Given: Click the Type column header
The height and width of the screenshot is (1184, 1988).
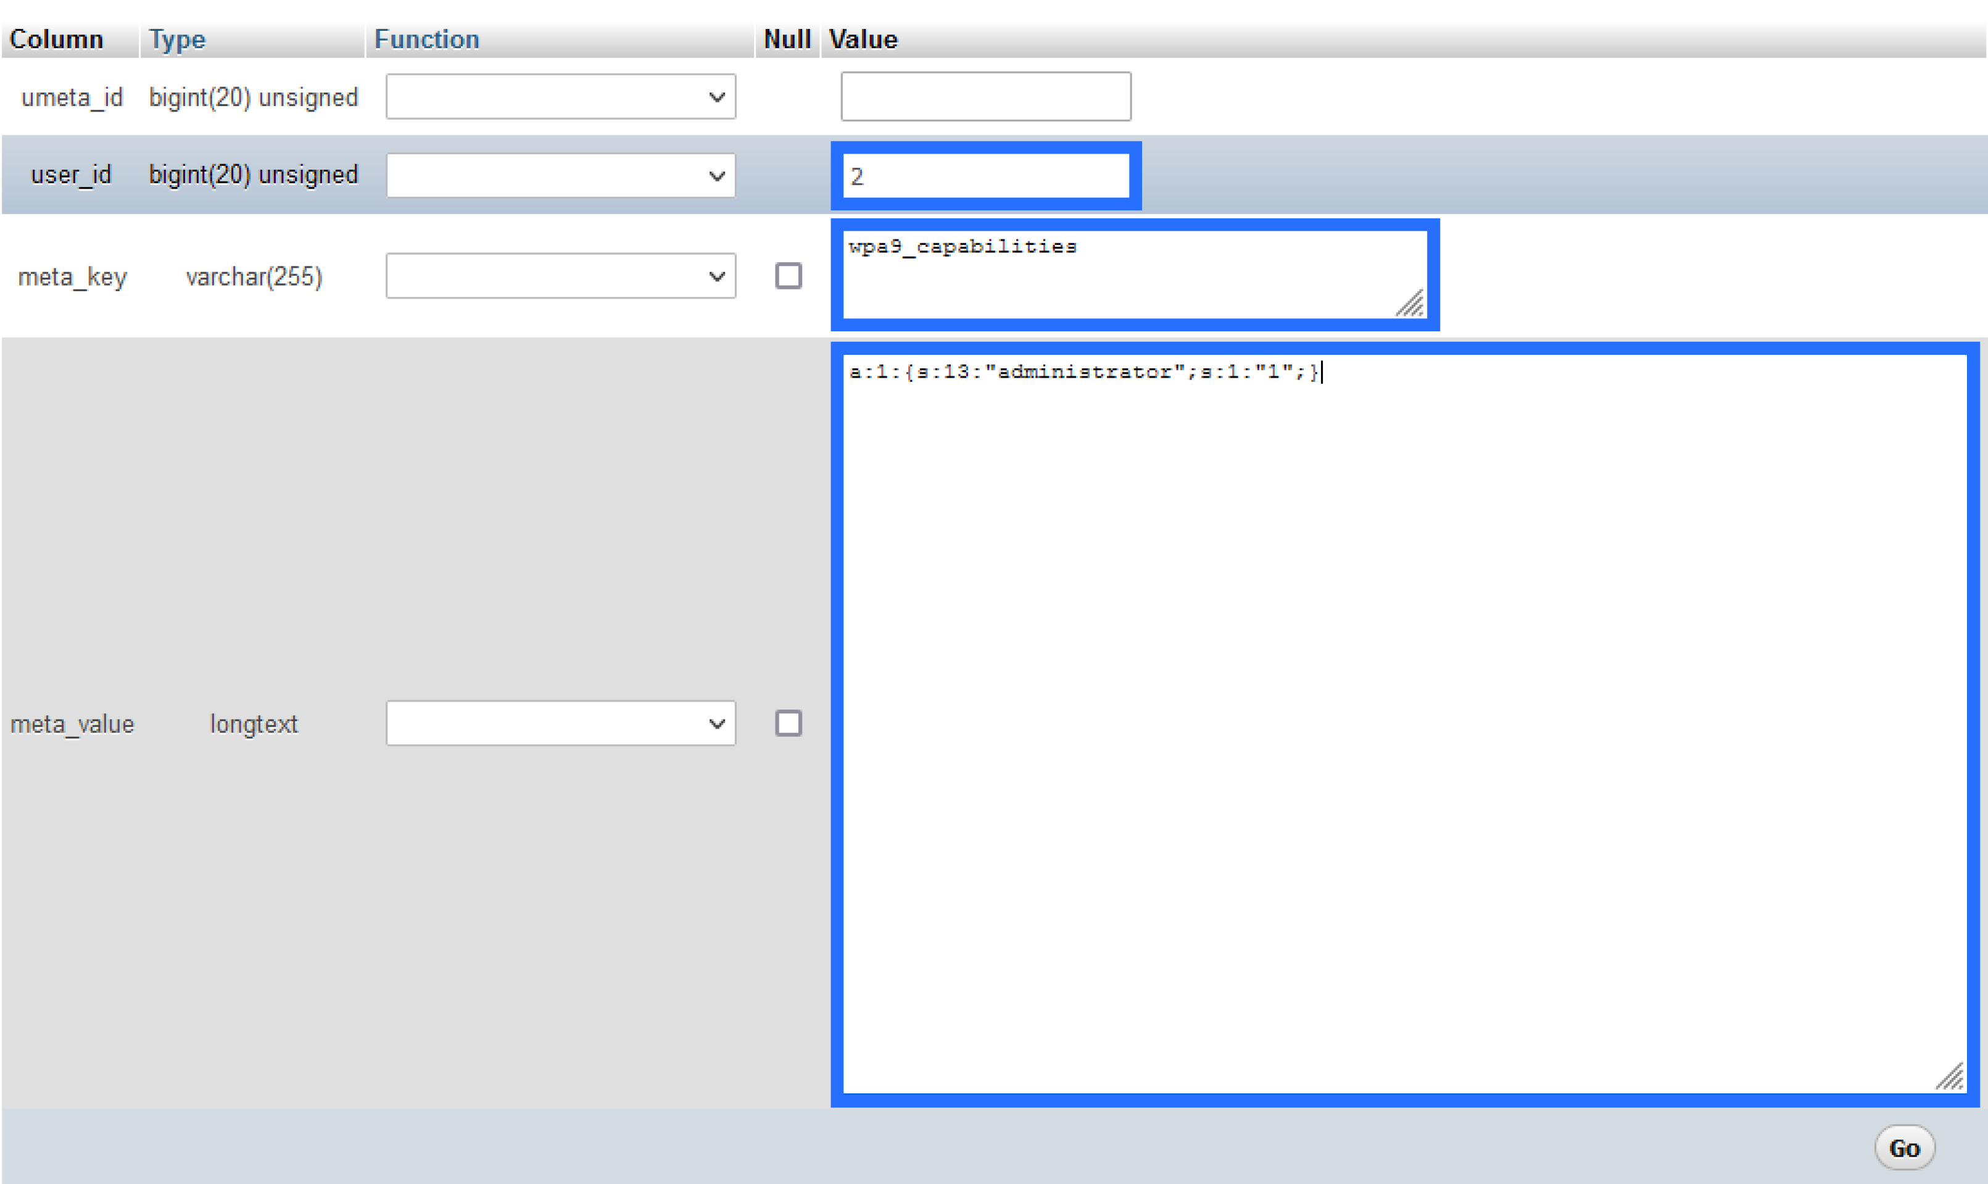Looking at the screenshot, I should pyautogui.click(x=176, y=38).
